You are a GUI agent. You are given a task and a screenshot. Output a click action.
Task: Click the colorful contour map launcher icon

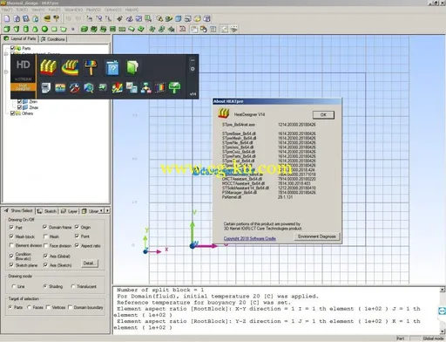click(x=60, y=87)
